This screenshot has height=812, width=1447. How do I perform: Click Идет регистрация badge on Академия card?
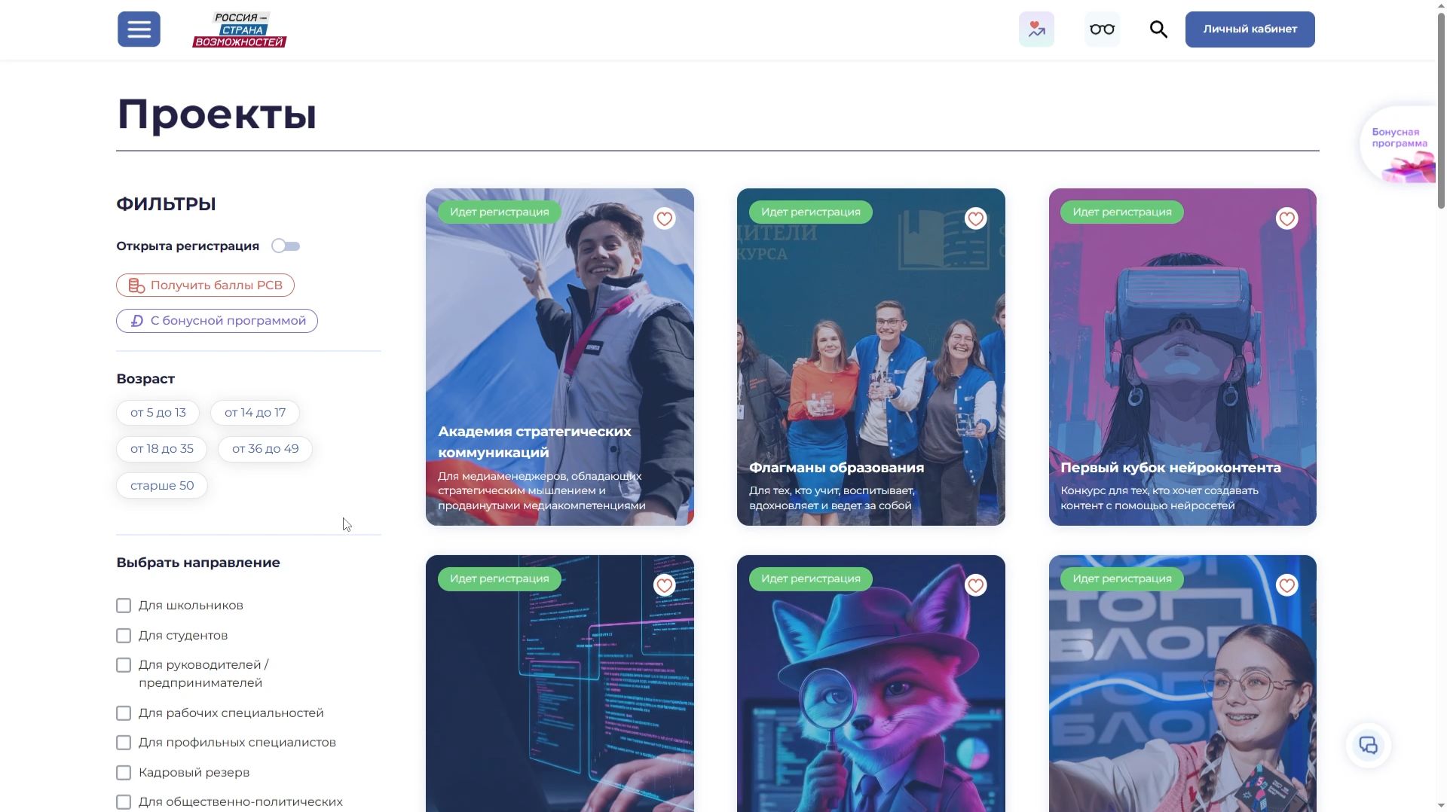click(499, 212)
